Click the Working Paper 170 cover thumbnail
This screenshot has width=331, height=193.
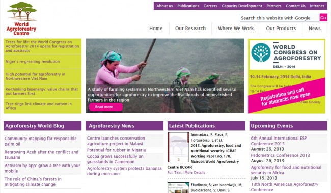[x=178, y=147]
